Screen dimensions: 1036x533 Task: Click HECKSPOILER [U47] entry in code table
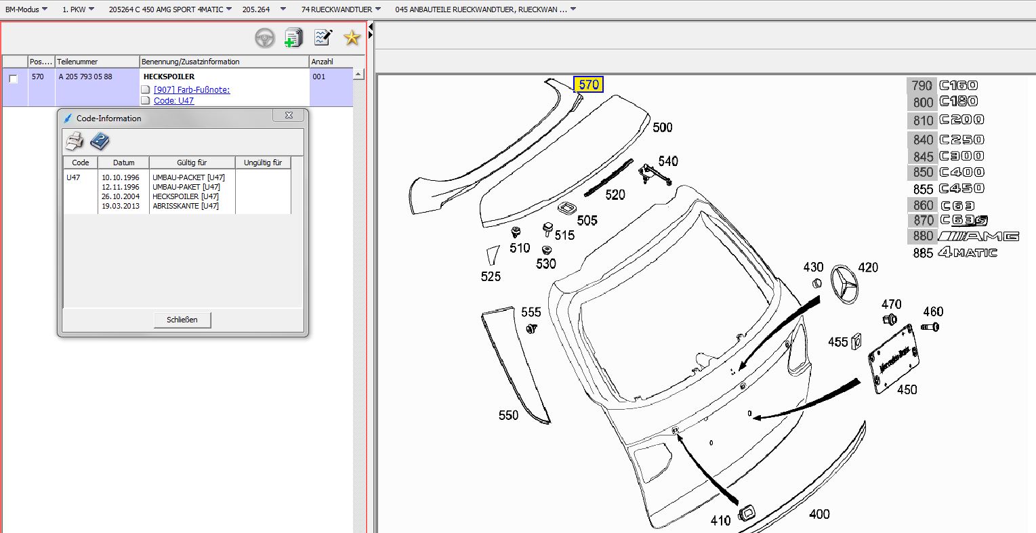[x=186, y=196]
